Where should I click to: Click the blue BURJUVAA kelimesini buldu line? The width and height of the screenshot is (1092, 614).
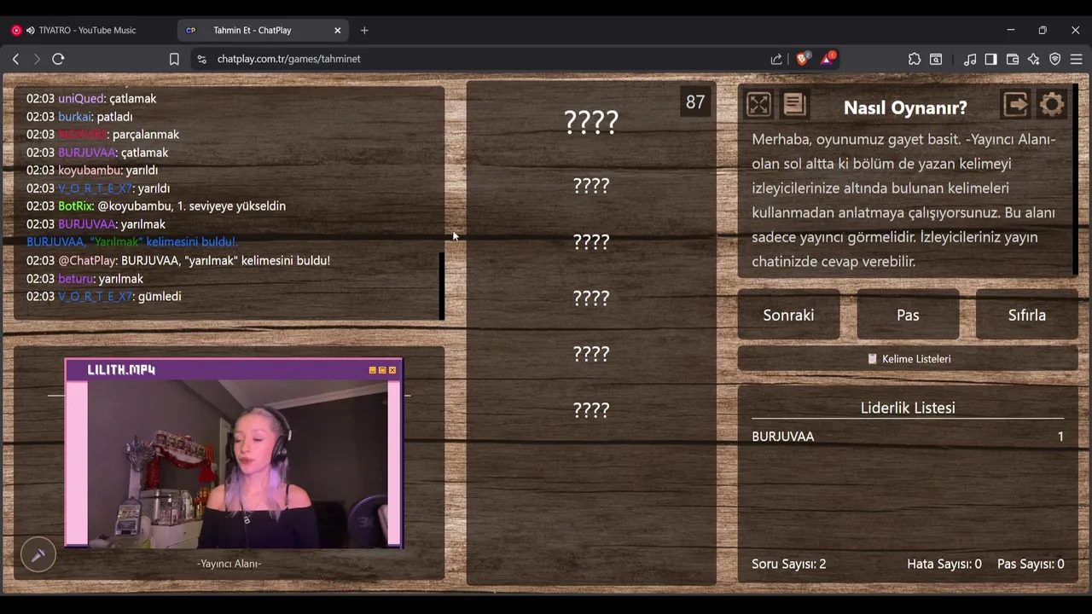point(132,242)
